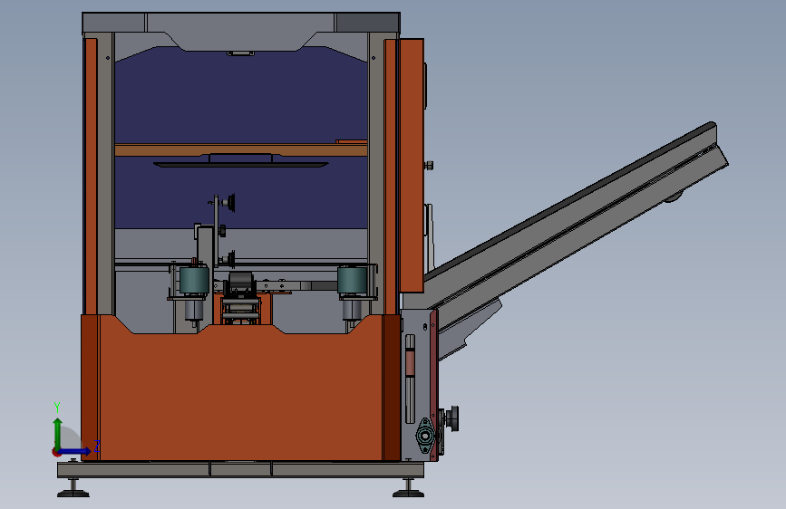This screenshot has width=786, height=509.
Task: Select the teal flange bearing housing
Action: coord(425,436)
